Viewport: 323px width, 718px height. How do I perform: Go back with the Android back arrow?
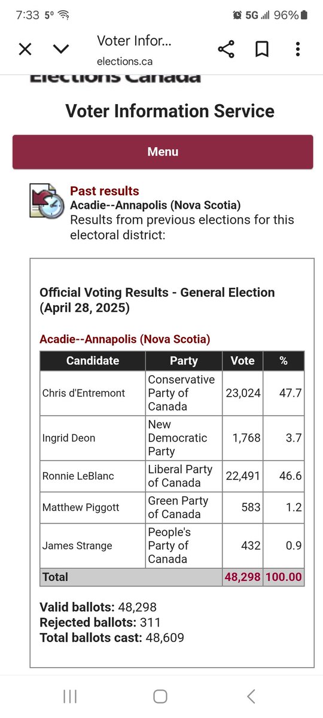coord(251,696)
